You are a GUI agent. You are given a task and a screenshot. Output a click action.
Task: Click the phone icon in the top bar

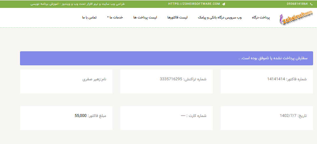pyautogui.click(x=311, y=4)
